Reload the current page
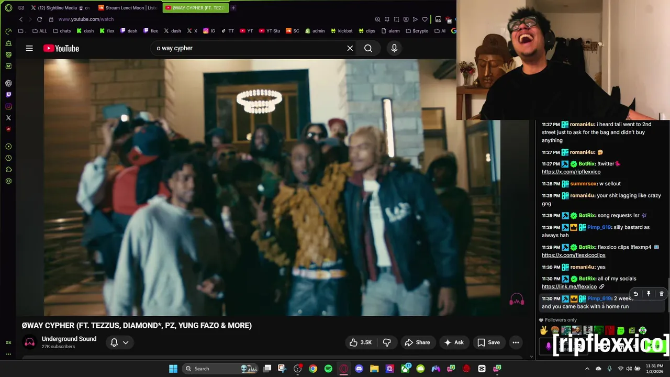This screenshot has width=670, height=377. (39, 19)
